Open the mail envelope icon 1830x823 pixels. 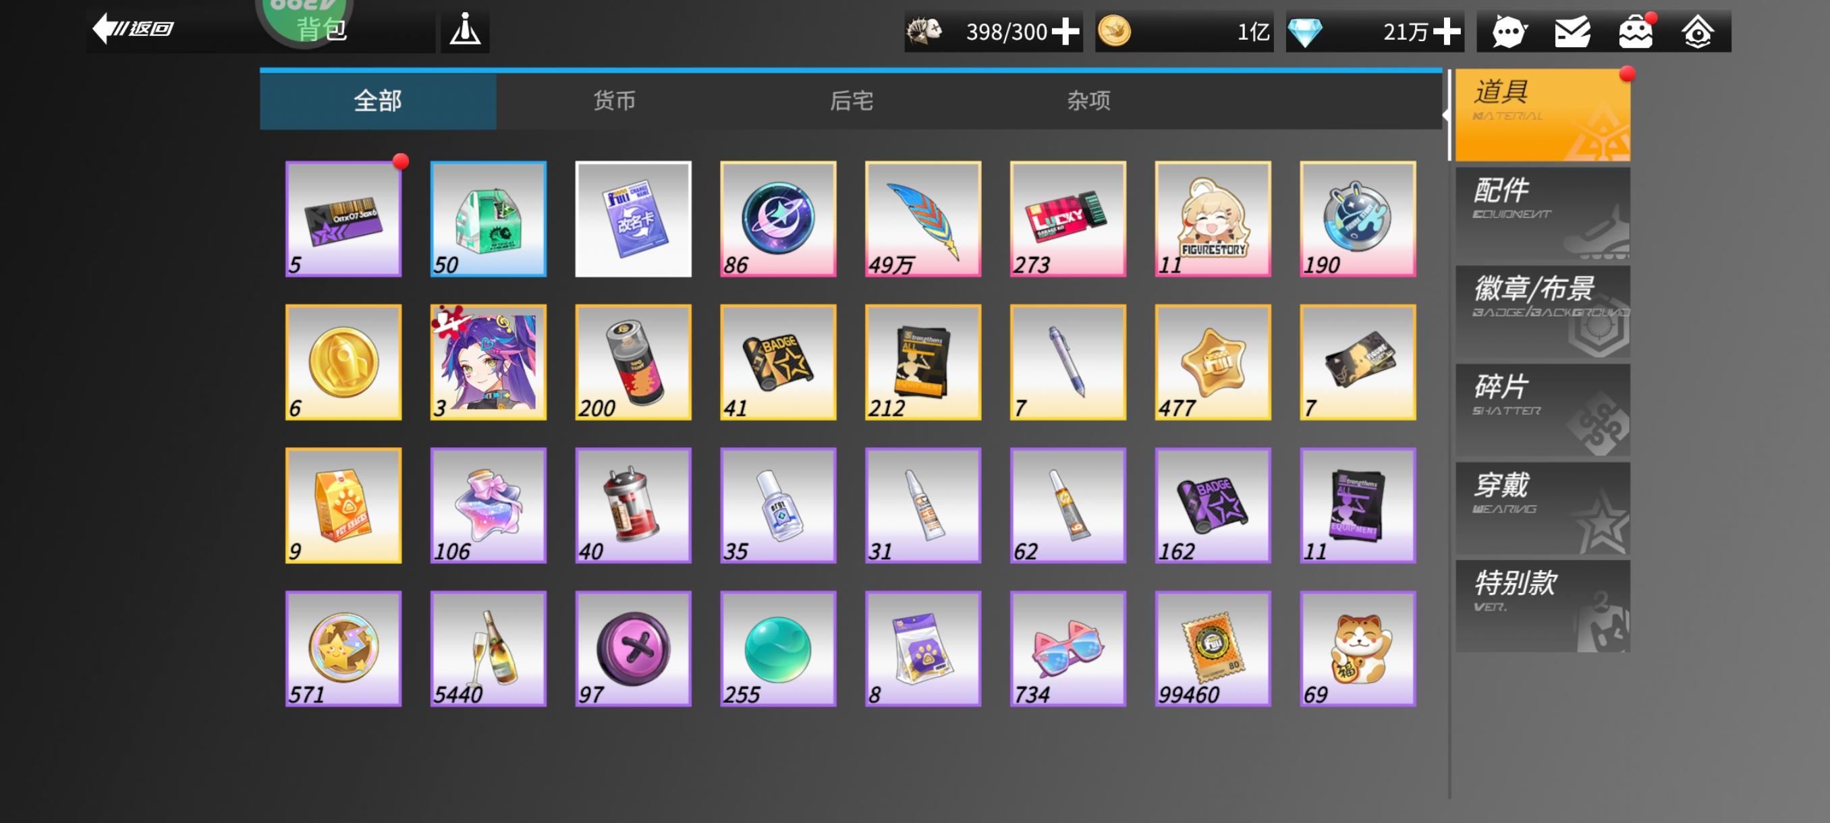[x=1572, y=32]
